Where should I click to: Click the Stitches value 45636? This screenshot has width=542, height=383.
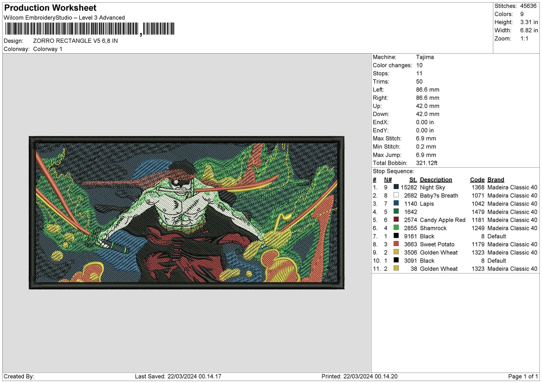(528, 6)
